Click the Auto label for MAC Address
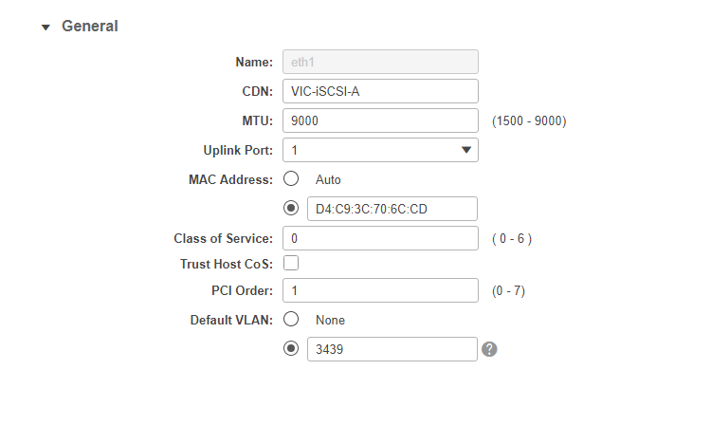The width and height of the screenshot is (711, 444). pyautogui.click(x=328, y=179)
